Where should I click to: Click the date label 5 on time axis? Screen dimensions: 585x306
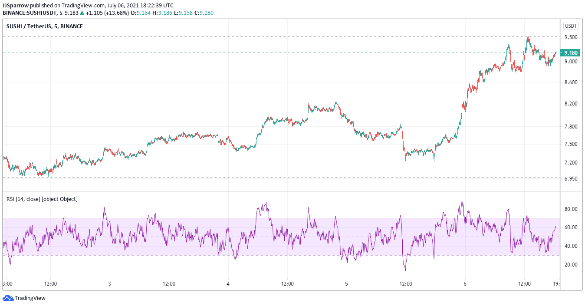click(346, 284)
